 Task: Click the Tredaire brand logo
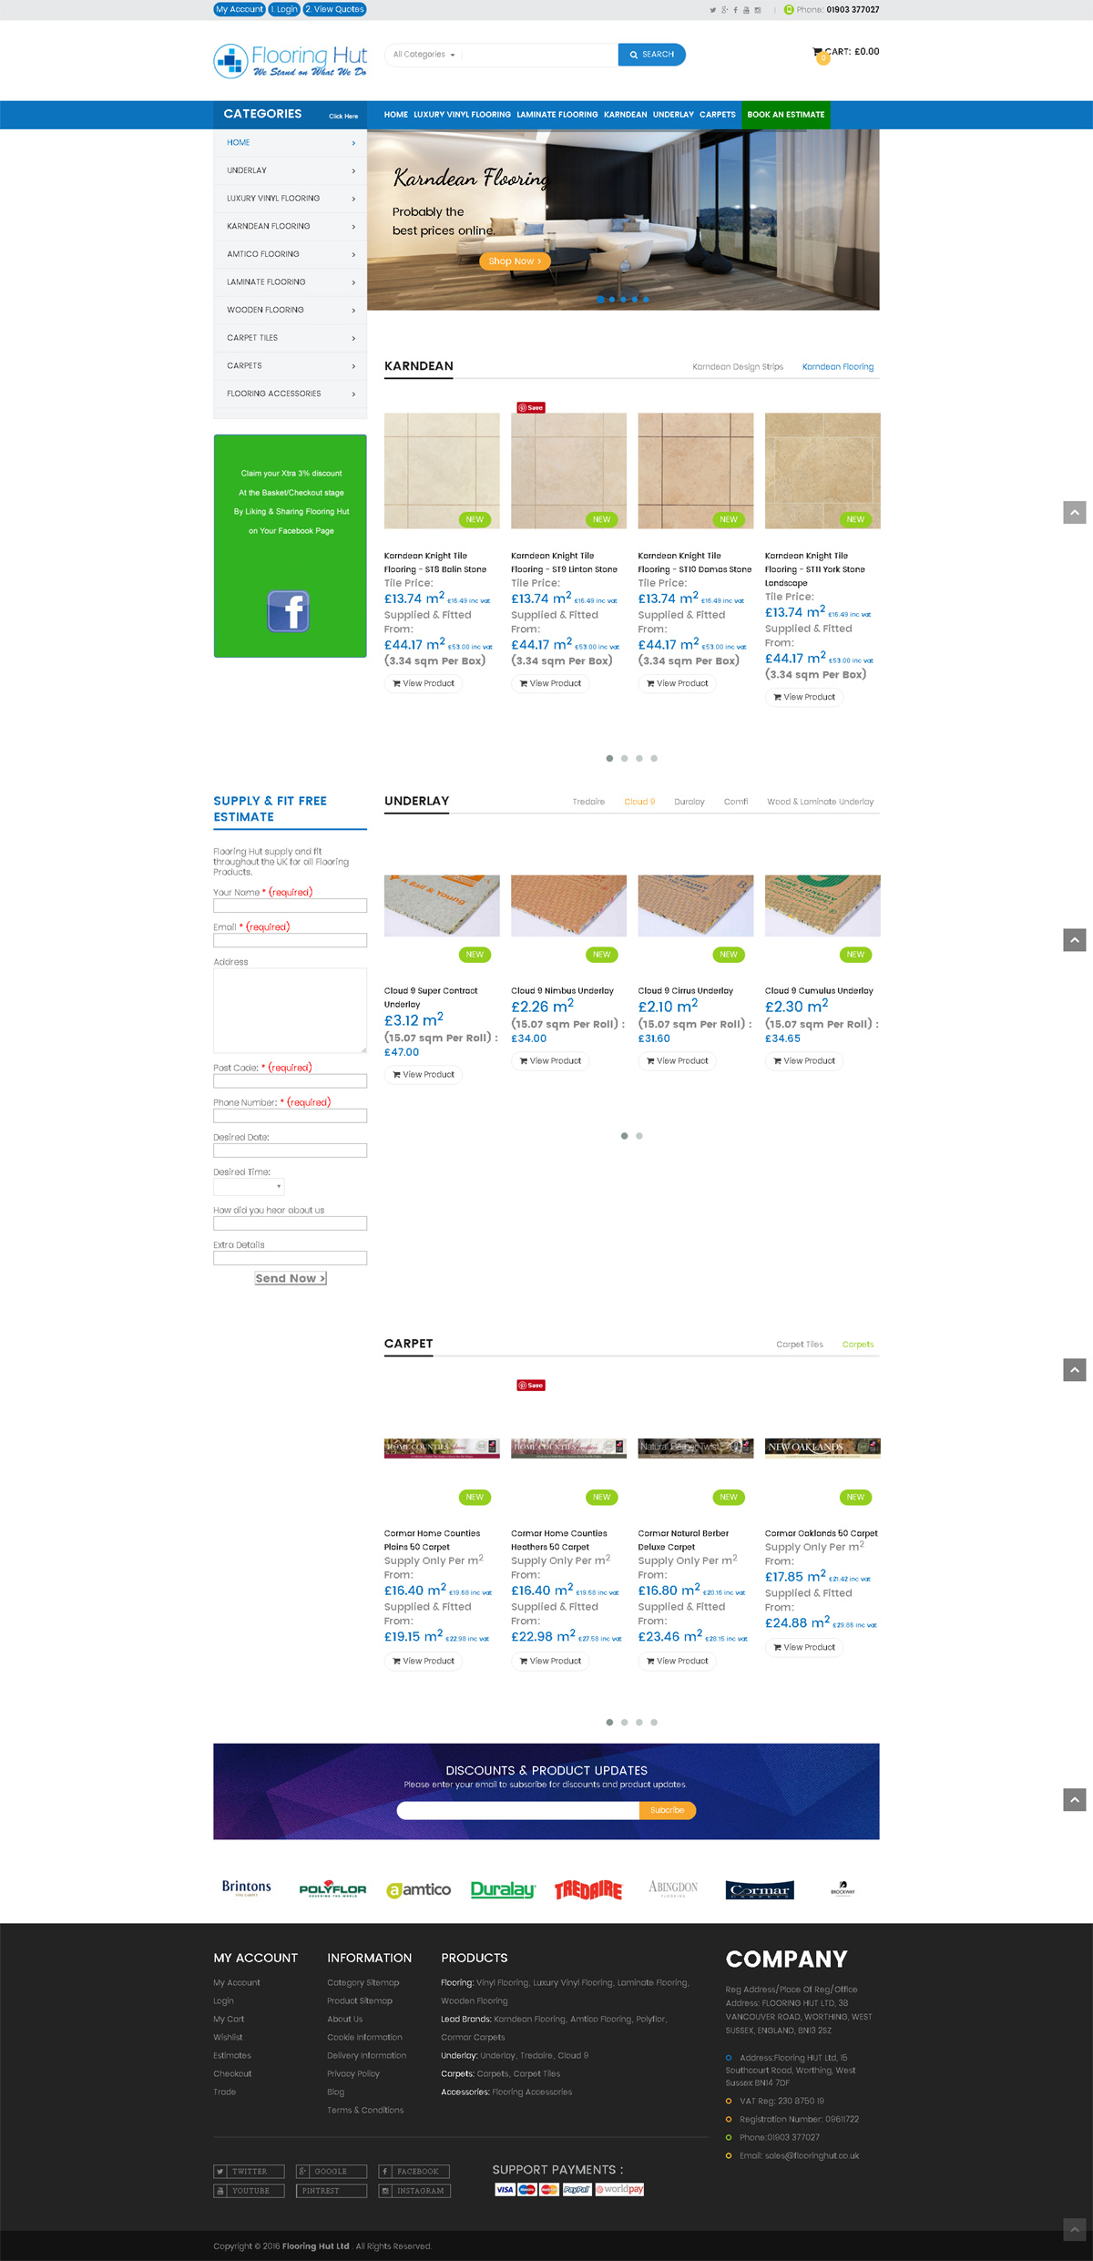[x=588, y=1889]
